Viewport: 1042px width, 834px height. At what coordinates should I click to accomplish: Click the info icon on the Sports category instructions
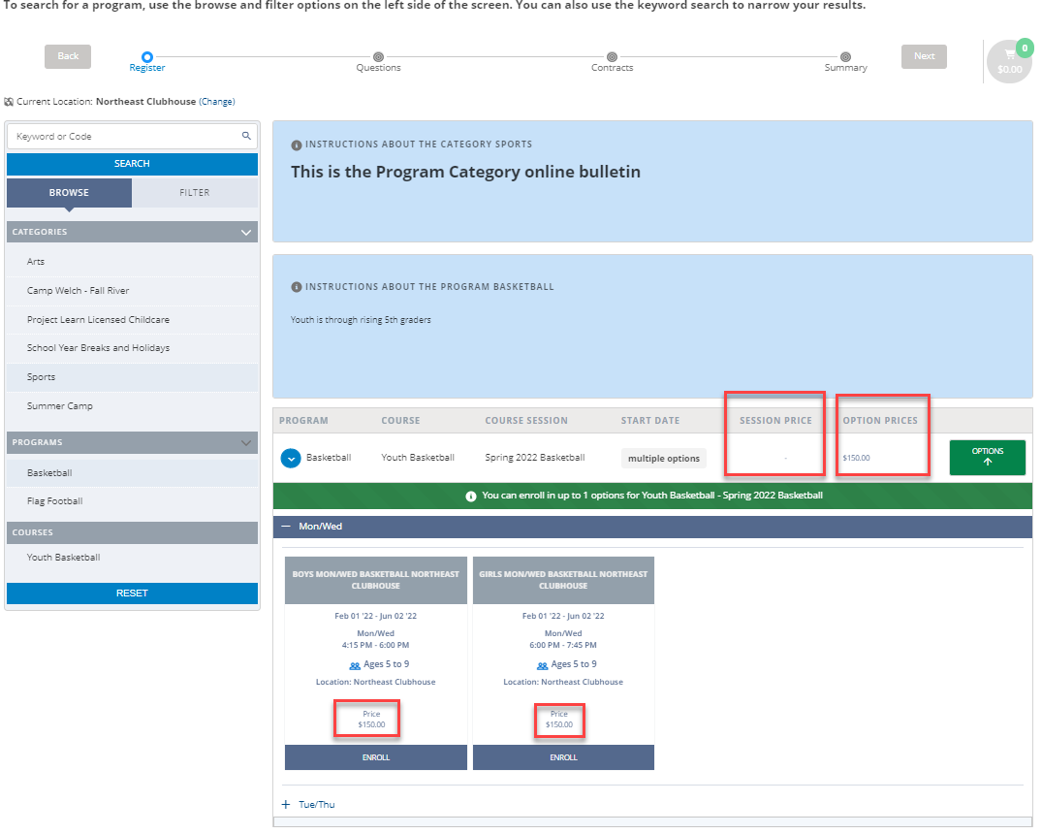pos(296,144)
